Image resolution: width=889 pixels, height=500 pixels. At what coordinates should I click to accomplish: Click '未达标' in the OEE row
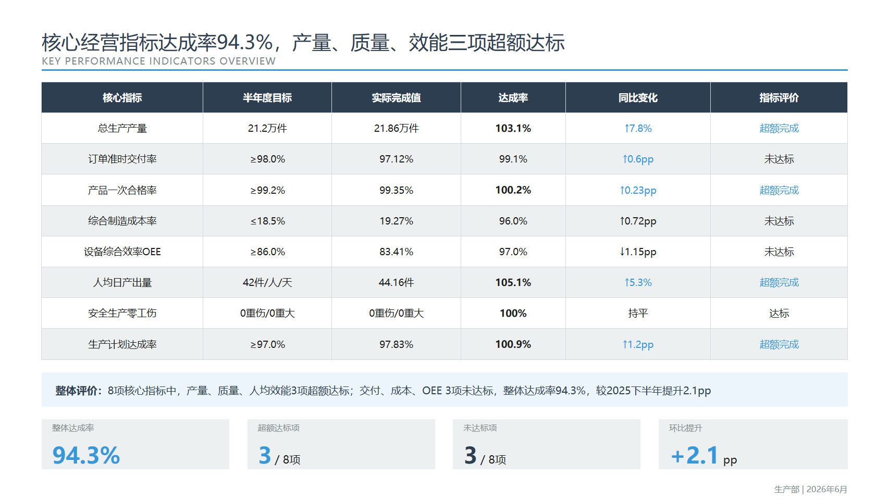[x=779, y=252]
